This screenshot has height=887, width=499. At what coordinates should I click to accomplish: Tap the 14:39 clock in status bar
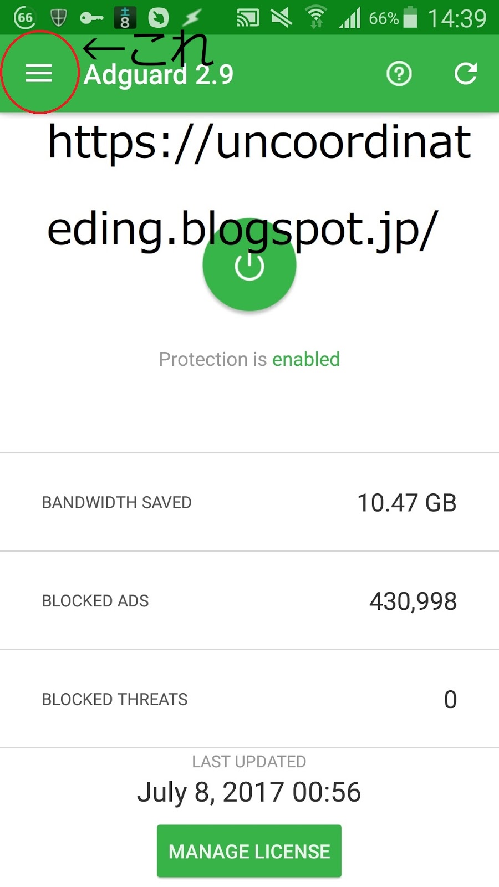tap(457, 19)
